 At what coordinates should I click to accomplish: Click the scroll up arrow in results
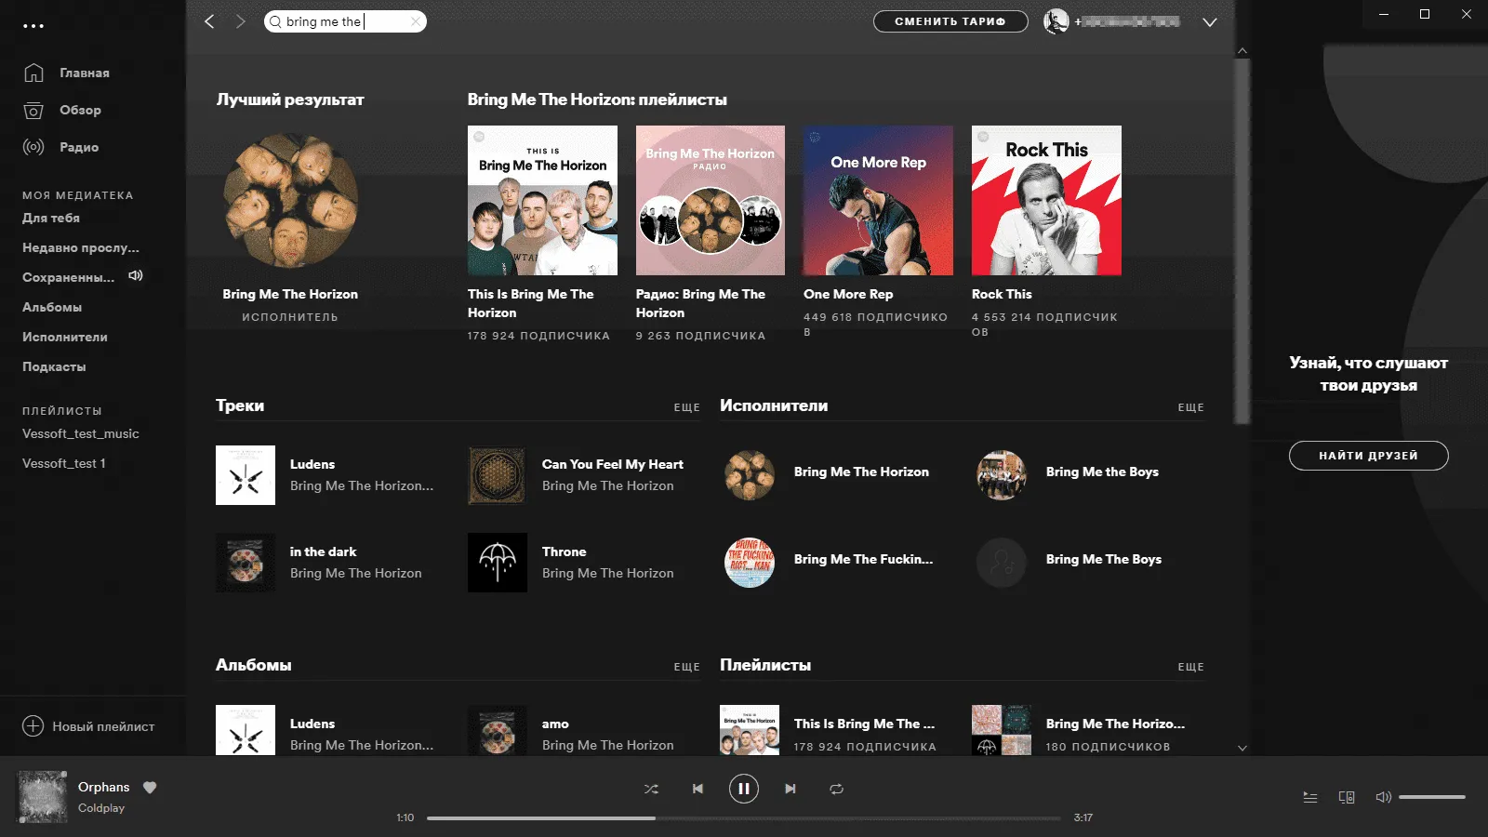pyautogui.click(x=1242, y=51)
